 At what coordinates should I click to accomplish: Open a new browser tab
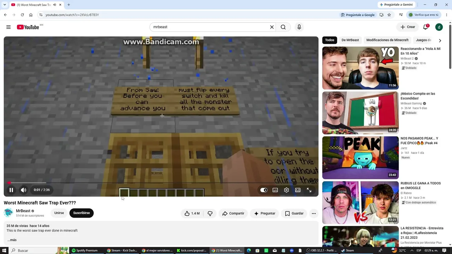pos(69,5)
